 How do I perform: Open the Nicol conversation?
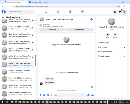point(18,35)
